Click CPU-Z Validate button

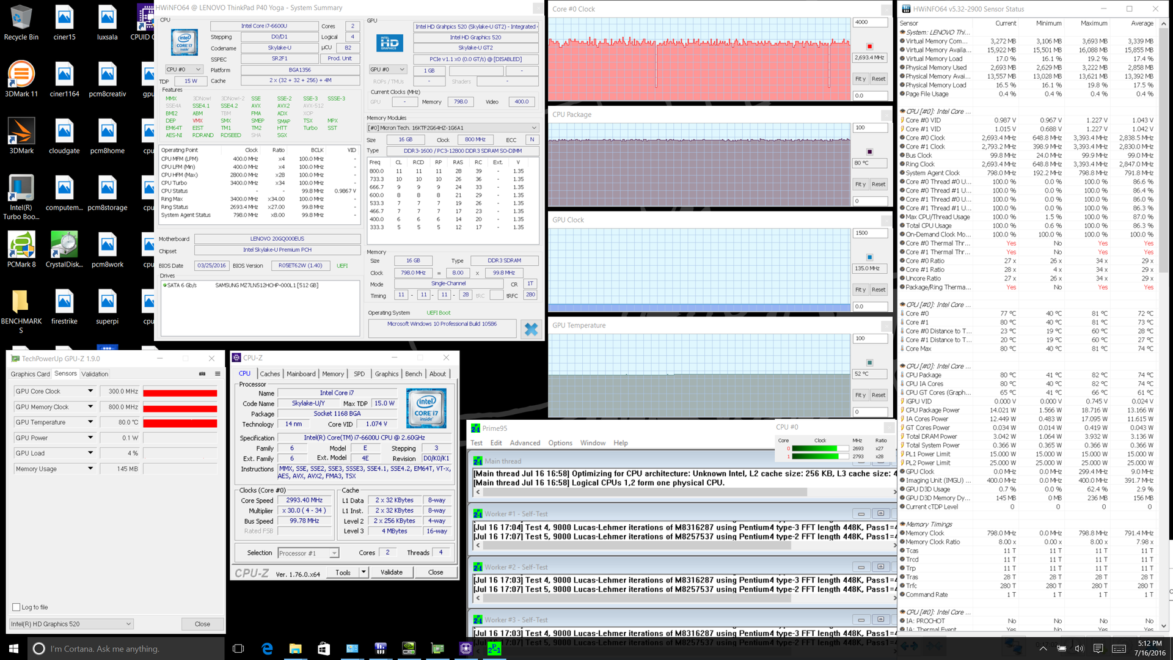[x=392, y=573]
